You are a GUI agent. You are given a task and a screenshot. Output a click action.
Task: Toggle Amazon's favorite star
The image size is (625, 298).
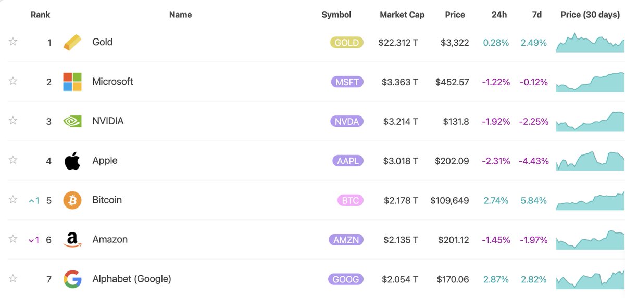tap(13, 239)
